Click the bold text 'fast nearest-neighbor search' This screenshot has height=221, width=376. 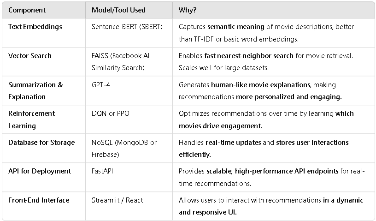click(249, 56)
